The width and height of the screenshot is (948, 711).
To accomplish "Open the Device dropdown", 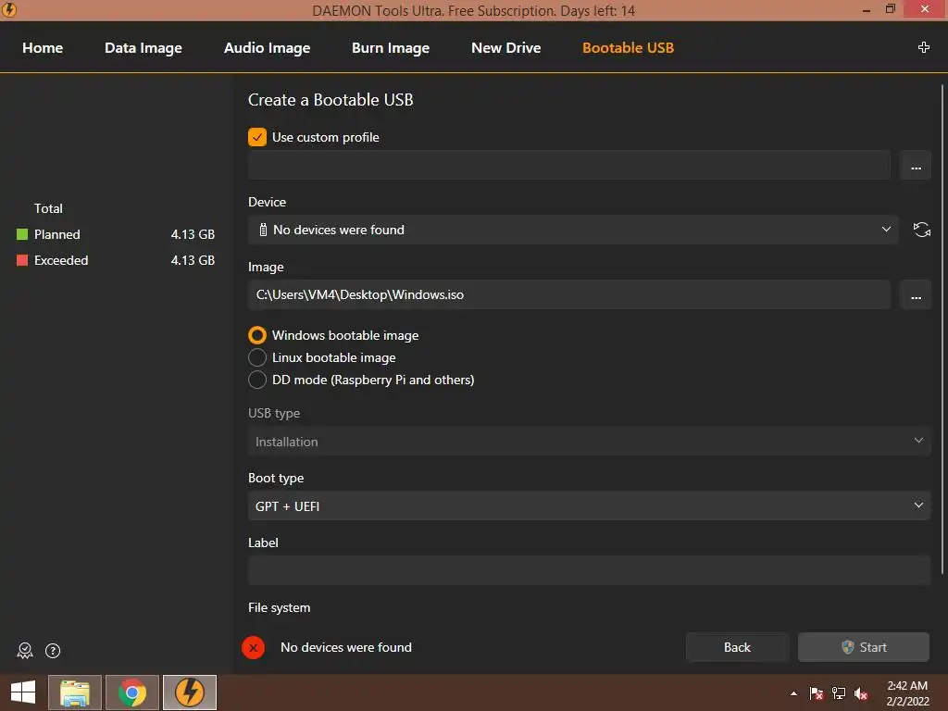I will pyautogui.click(x=572, y=230).
